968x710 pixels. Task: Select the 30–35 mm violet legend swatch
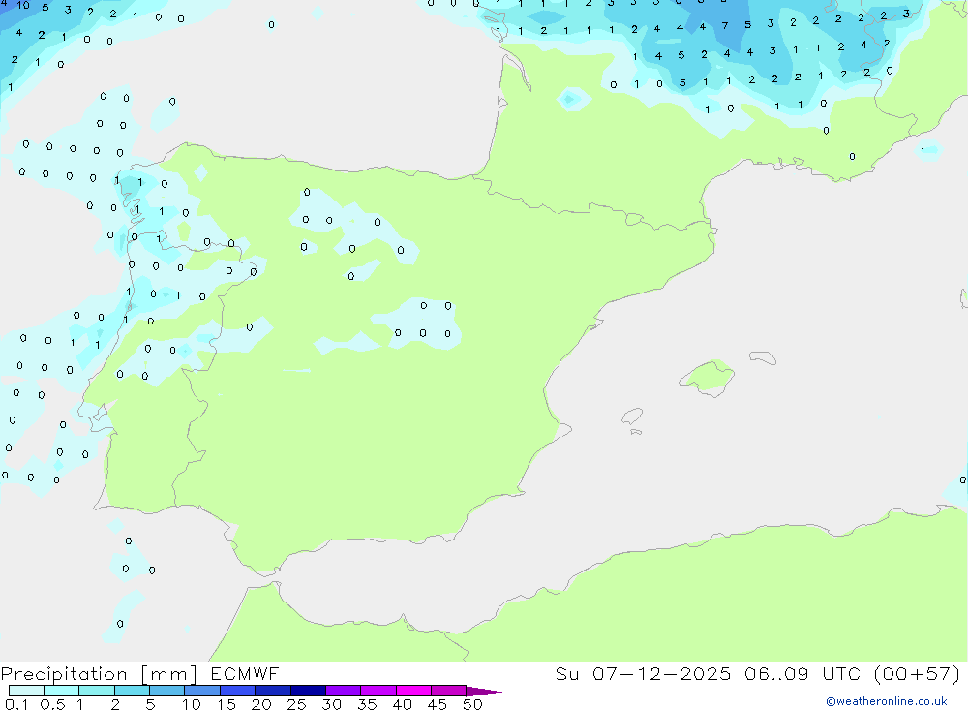[x=343, y=691]
